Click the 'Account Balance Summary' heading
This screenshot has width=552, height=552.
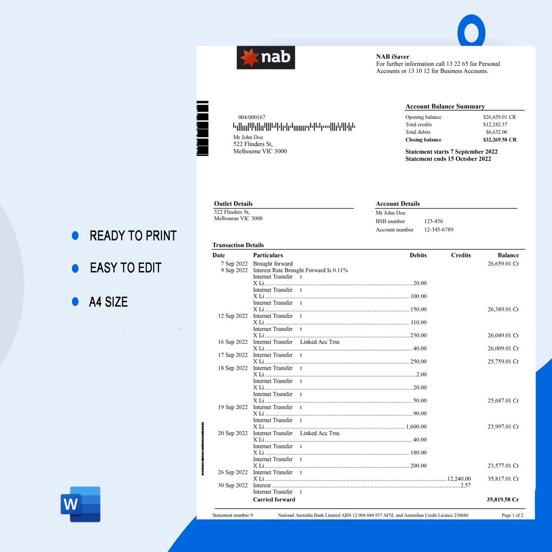click(x=445, y=106)
